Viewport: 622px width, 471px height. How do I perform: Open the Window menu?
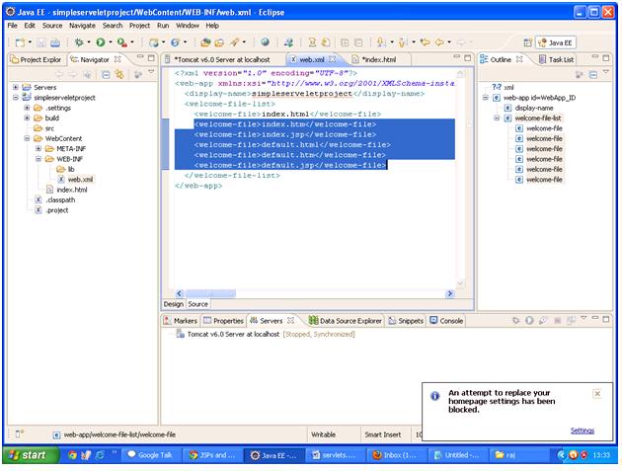[x=188, y=26]
